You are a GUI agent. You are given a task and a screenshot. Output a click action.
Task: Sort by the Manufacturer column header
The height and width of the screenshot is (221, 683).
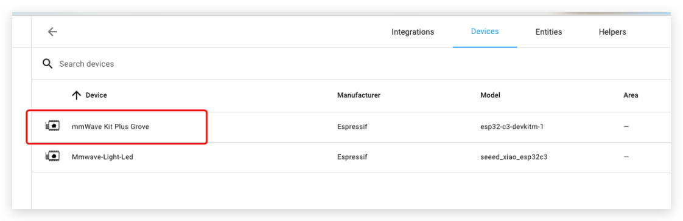[x=359, y=95]
